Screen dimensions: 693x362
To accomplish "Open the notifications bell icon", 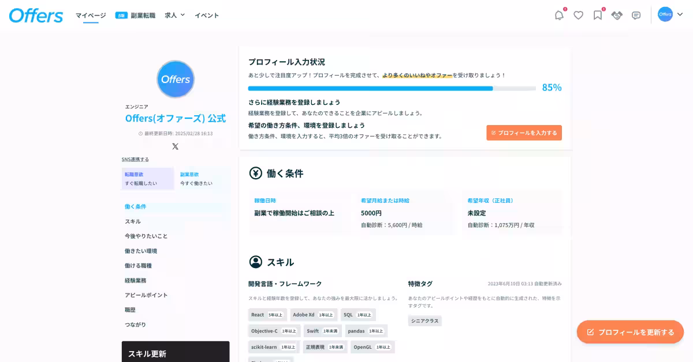I will pos(558,16).
